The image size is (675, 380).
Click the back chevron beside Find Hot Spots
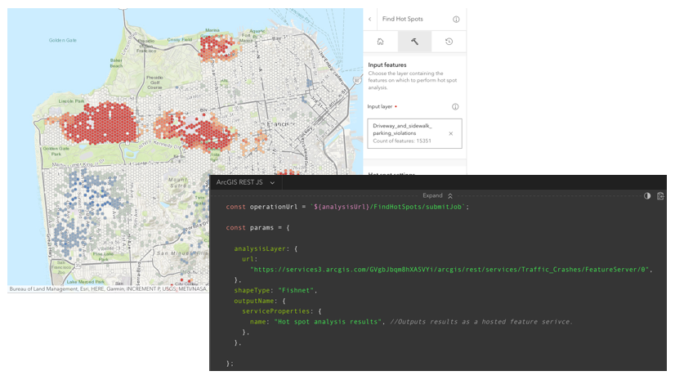(369, 19)
